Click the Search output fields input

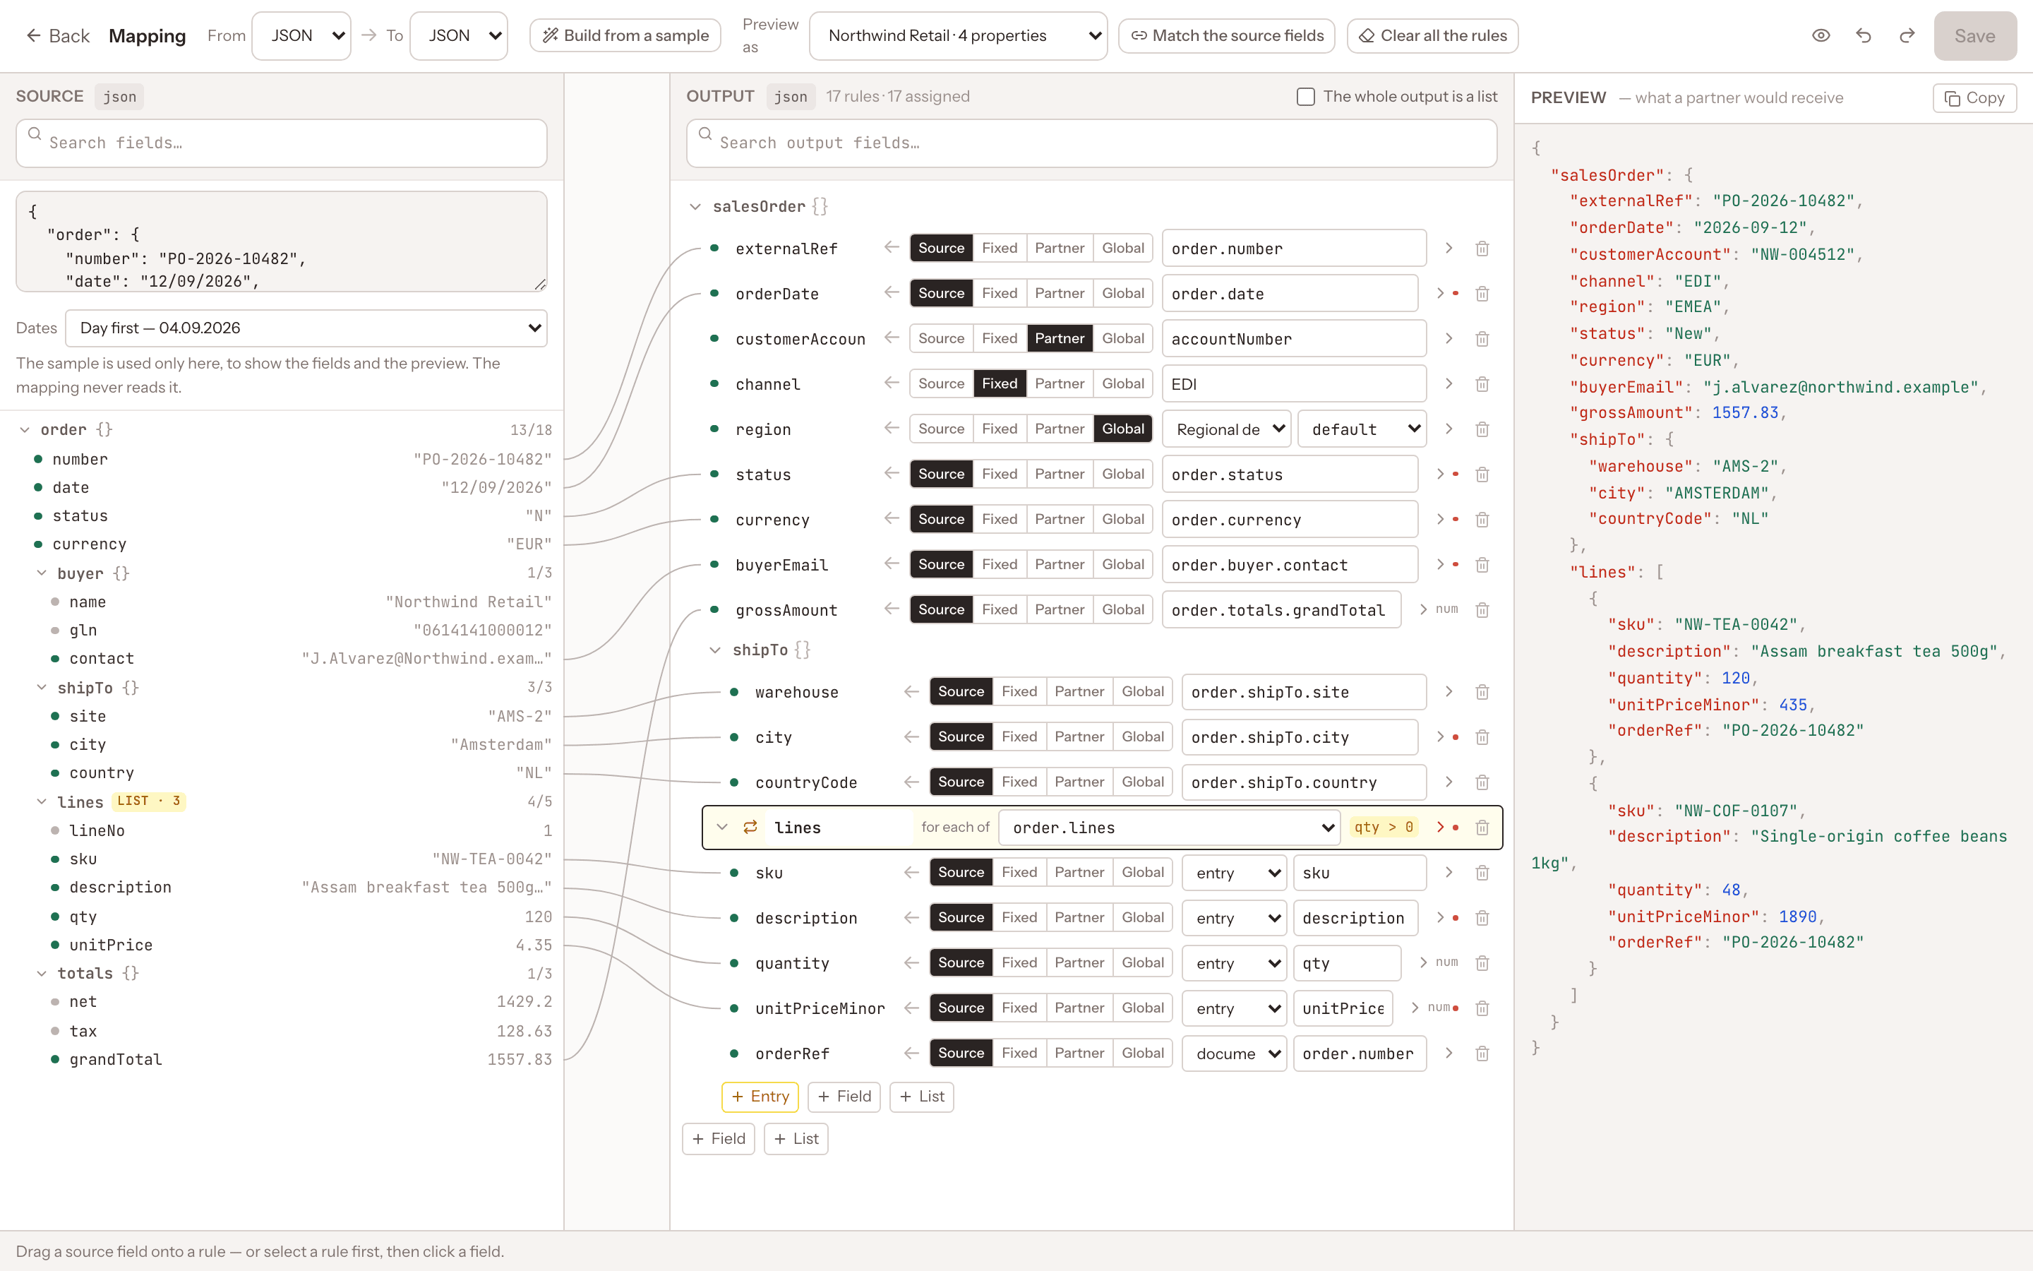click(x=1091, y=143)
